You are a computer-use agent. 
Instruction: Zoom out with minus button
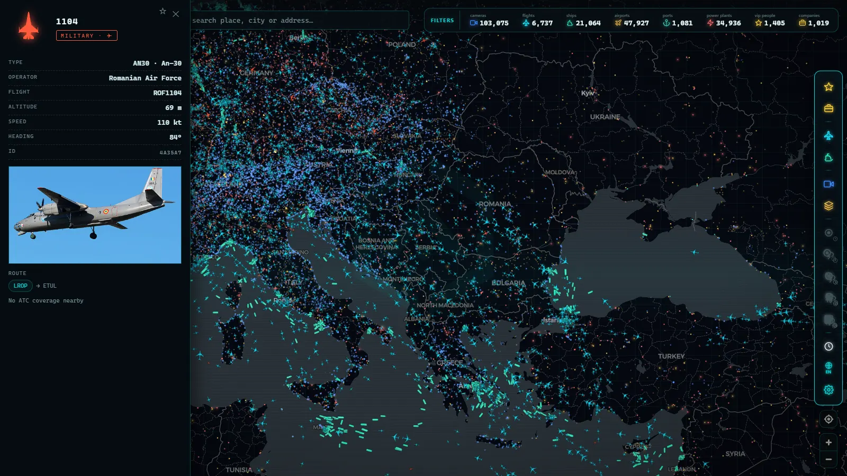(828, 460)
